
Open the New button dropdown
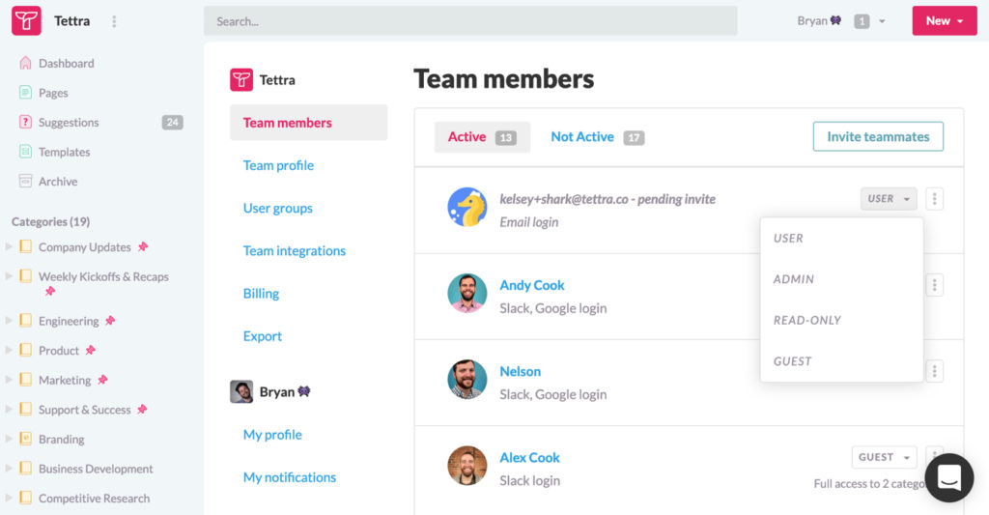point(944,20)
